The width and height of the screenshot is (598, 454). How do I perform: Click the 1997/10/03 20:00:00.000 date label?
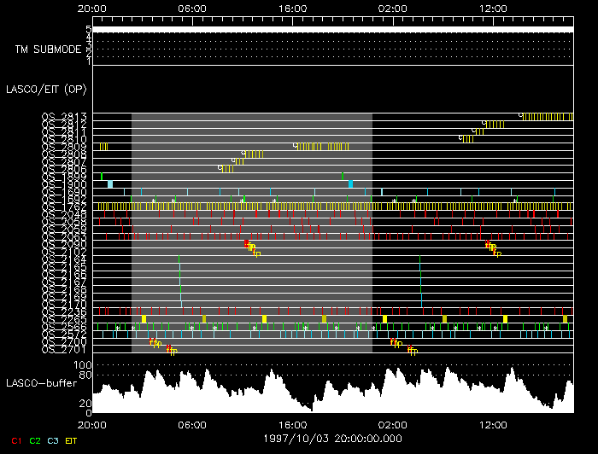point(332,439)
